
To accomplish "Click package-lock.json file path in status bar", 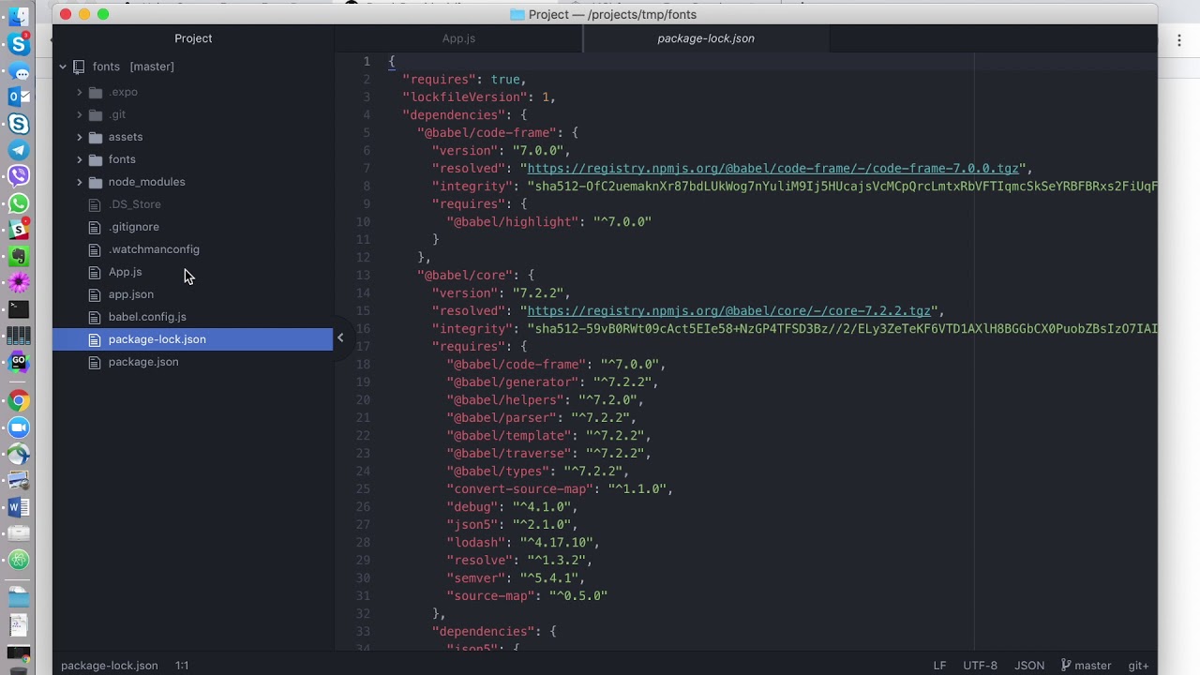I will click(x=110, y=666).
